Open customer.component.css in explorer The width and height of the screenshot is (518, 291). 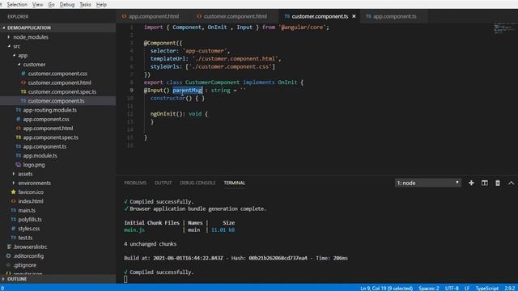[57, 74]
